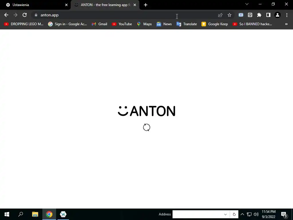View site information via lock icon
The image size is (293, 220).
(x=36, y=15)
